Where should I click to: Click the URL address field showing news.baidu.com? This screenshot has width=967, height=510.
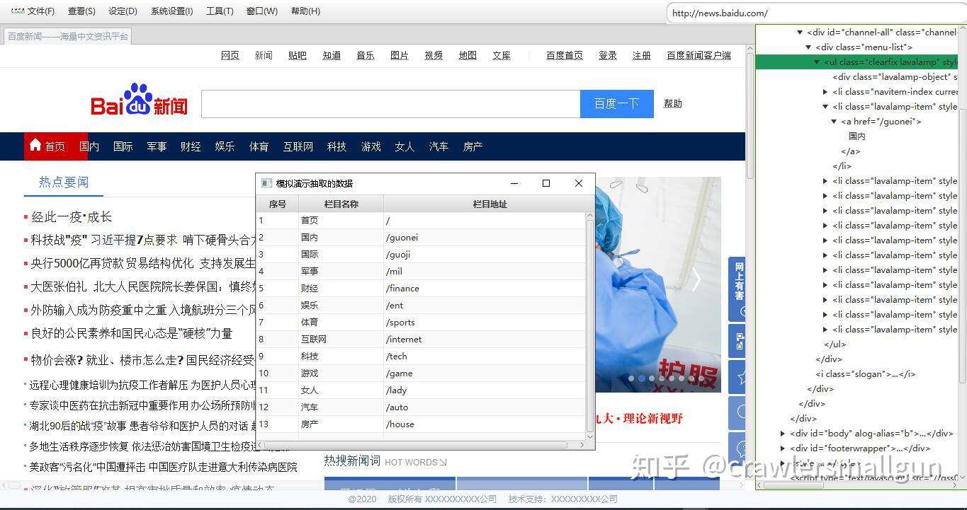click(816, 13)
